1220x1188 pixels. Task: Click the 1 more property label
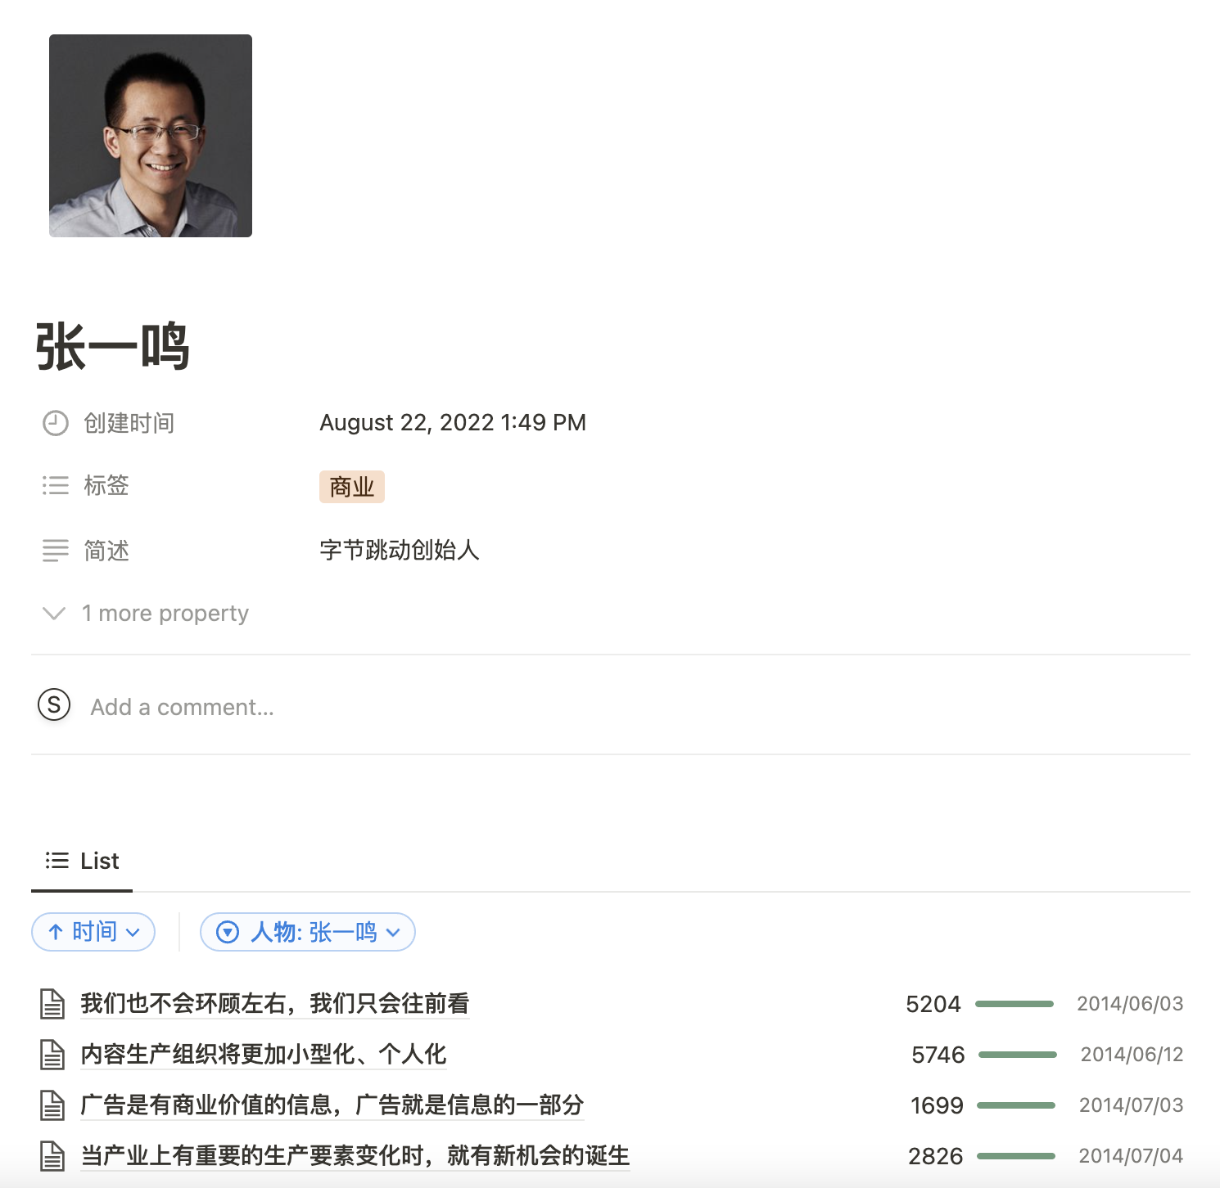(165, 613)
